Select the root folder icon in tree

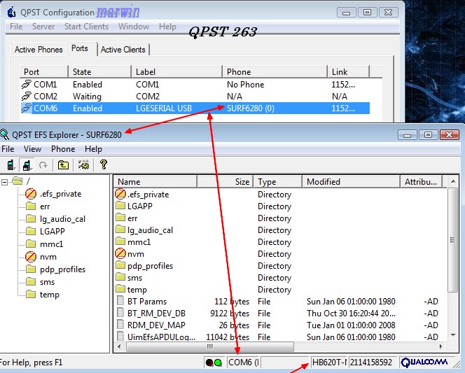pyautogui.click(x=17, y=181)
